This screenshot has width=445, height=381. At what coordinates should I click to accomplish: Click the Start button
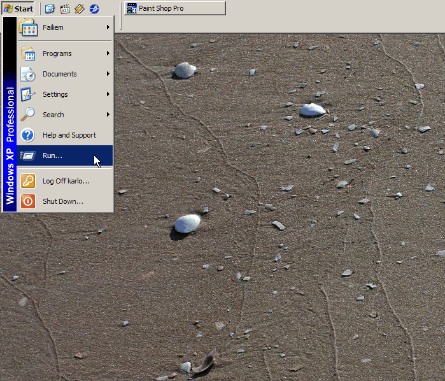pos(18,8)
